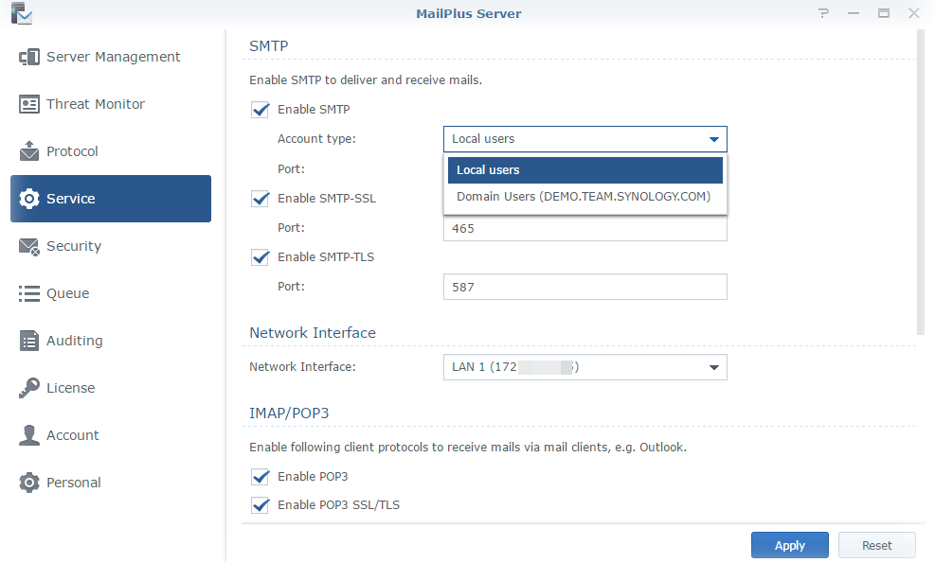935x563 pixels.
Task: Click the Security envelope icon
Action: 29,246
